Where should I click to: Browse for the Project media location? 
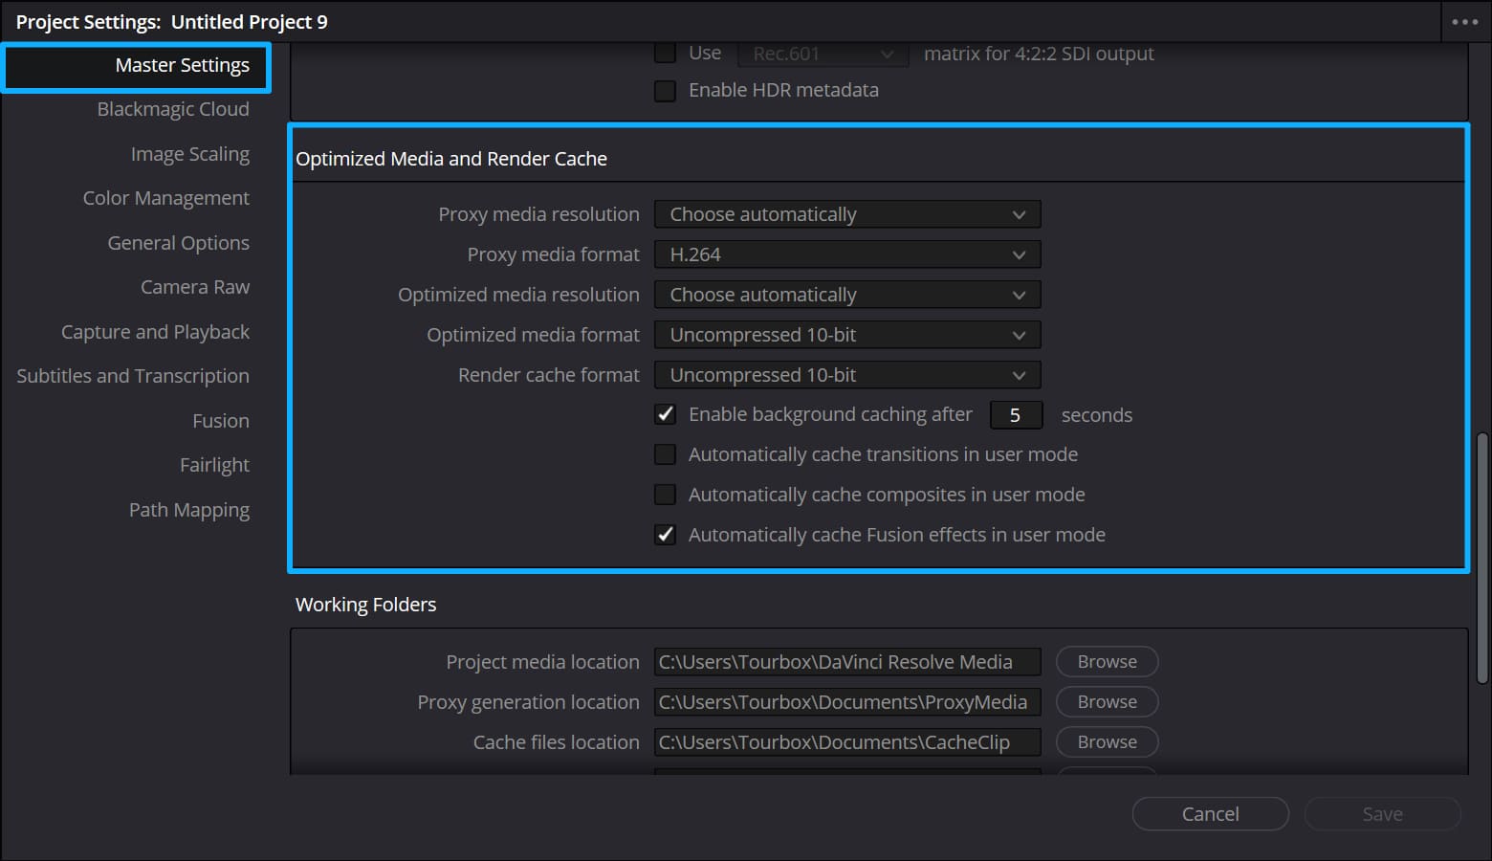pos(1107,661)
